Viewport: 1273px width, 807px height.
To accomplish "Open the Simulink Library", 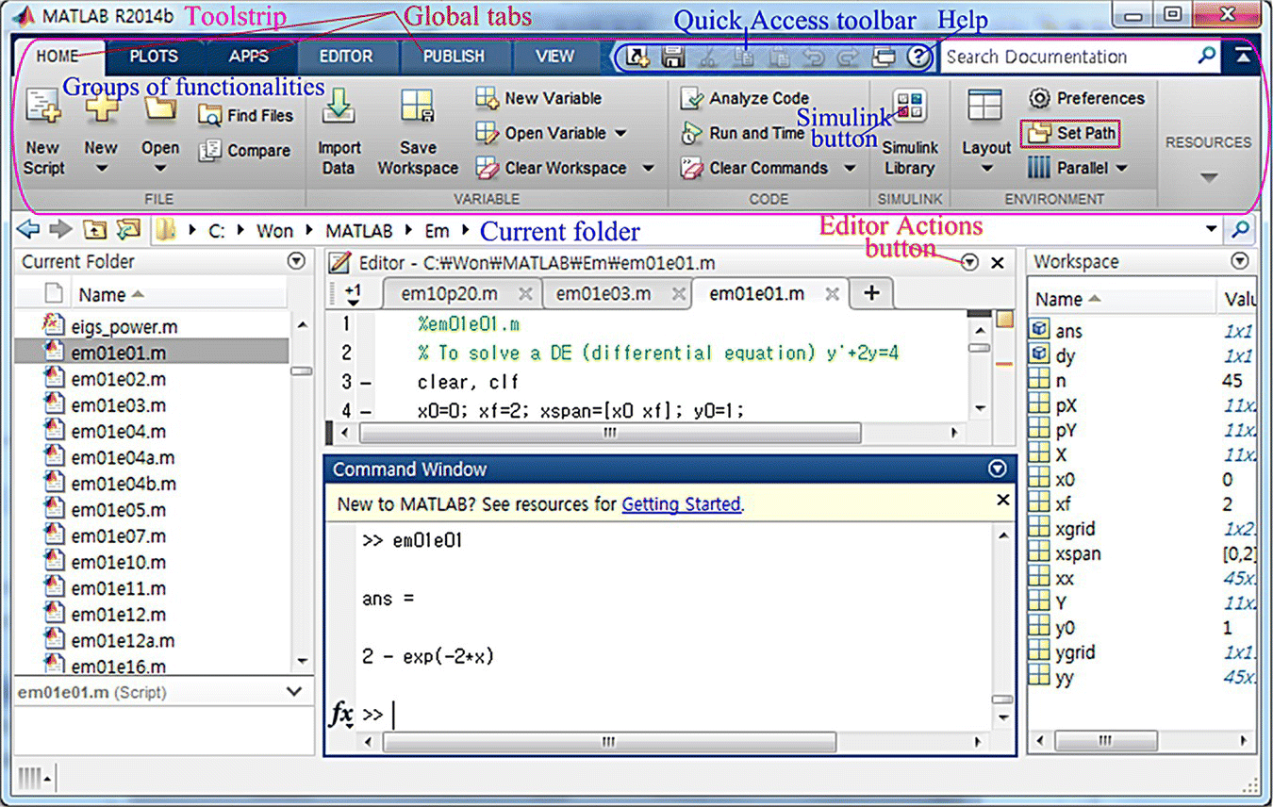I will coord(910,132).
